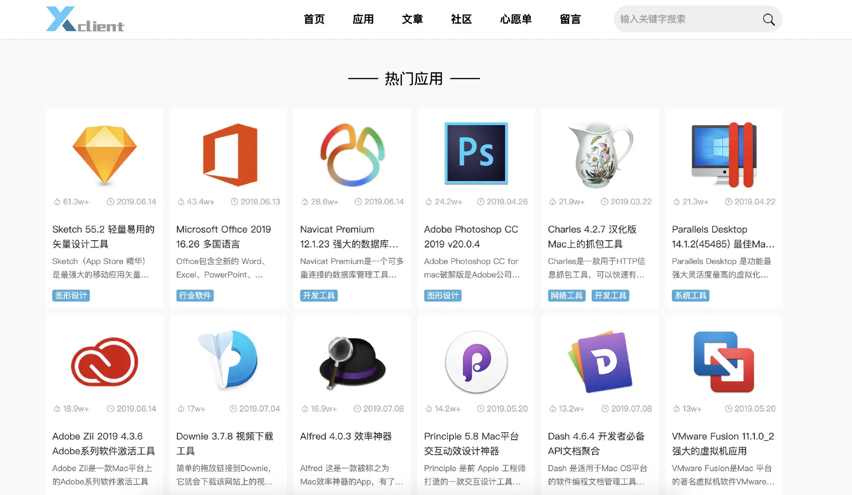
Task: Open the Charles jug app icon
Action: click(x=600, y=155)
